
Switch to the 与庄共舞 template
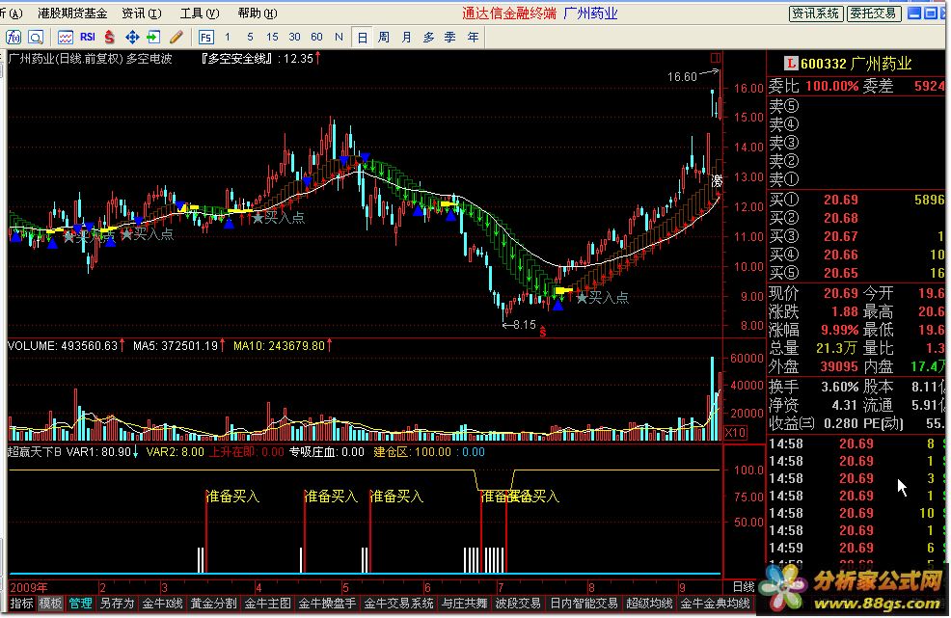pyautogui.click(x=464, y=604)
